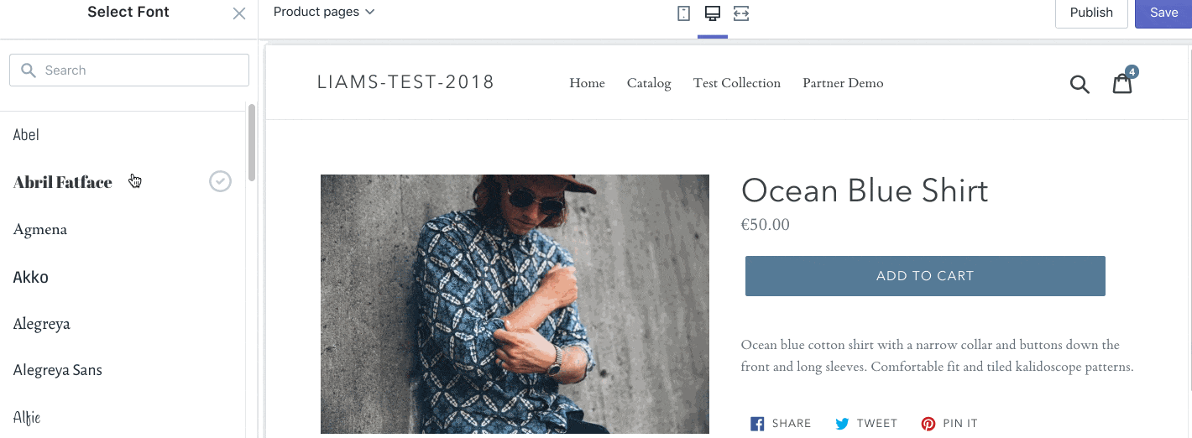The width and height of the screenshot is (1192, 438).
Task: Open the Catalog menu item
Action: tap(649, 83)
